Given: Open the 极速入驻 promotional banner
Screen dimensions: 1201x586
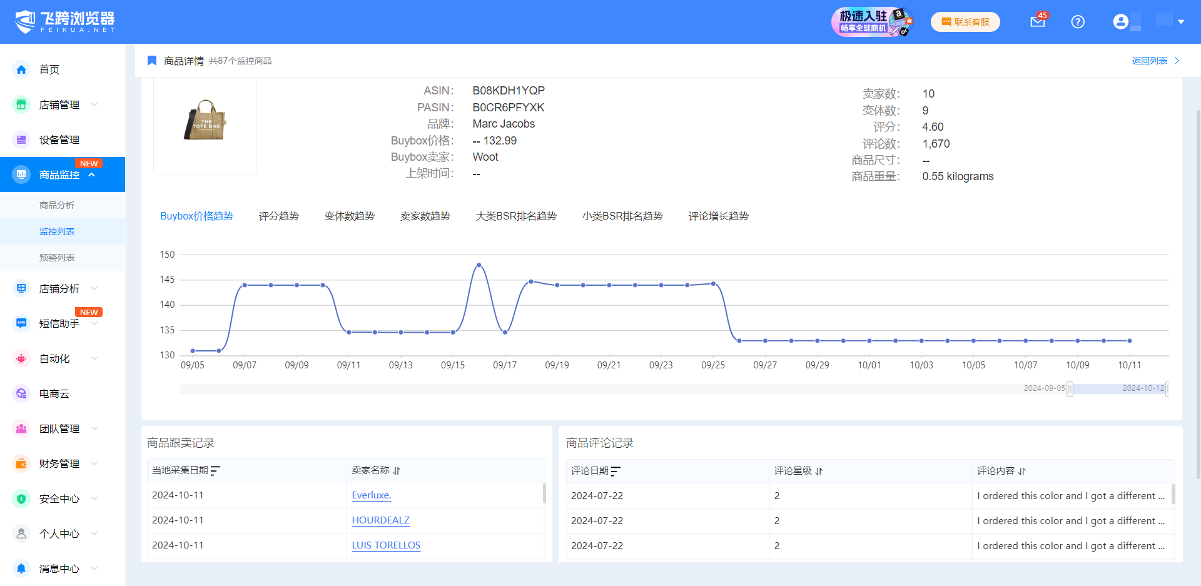Looking at the screenshot, I should (x=872, y=22).
